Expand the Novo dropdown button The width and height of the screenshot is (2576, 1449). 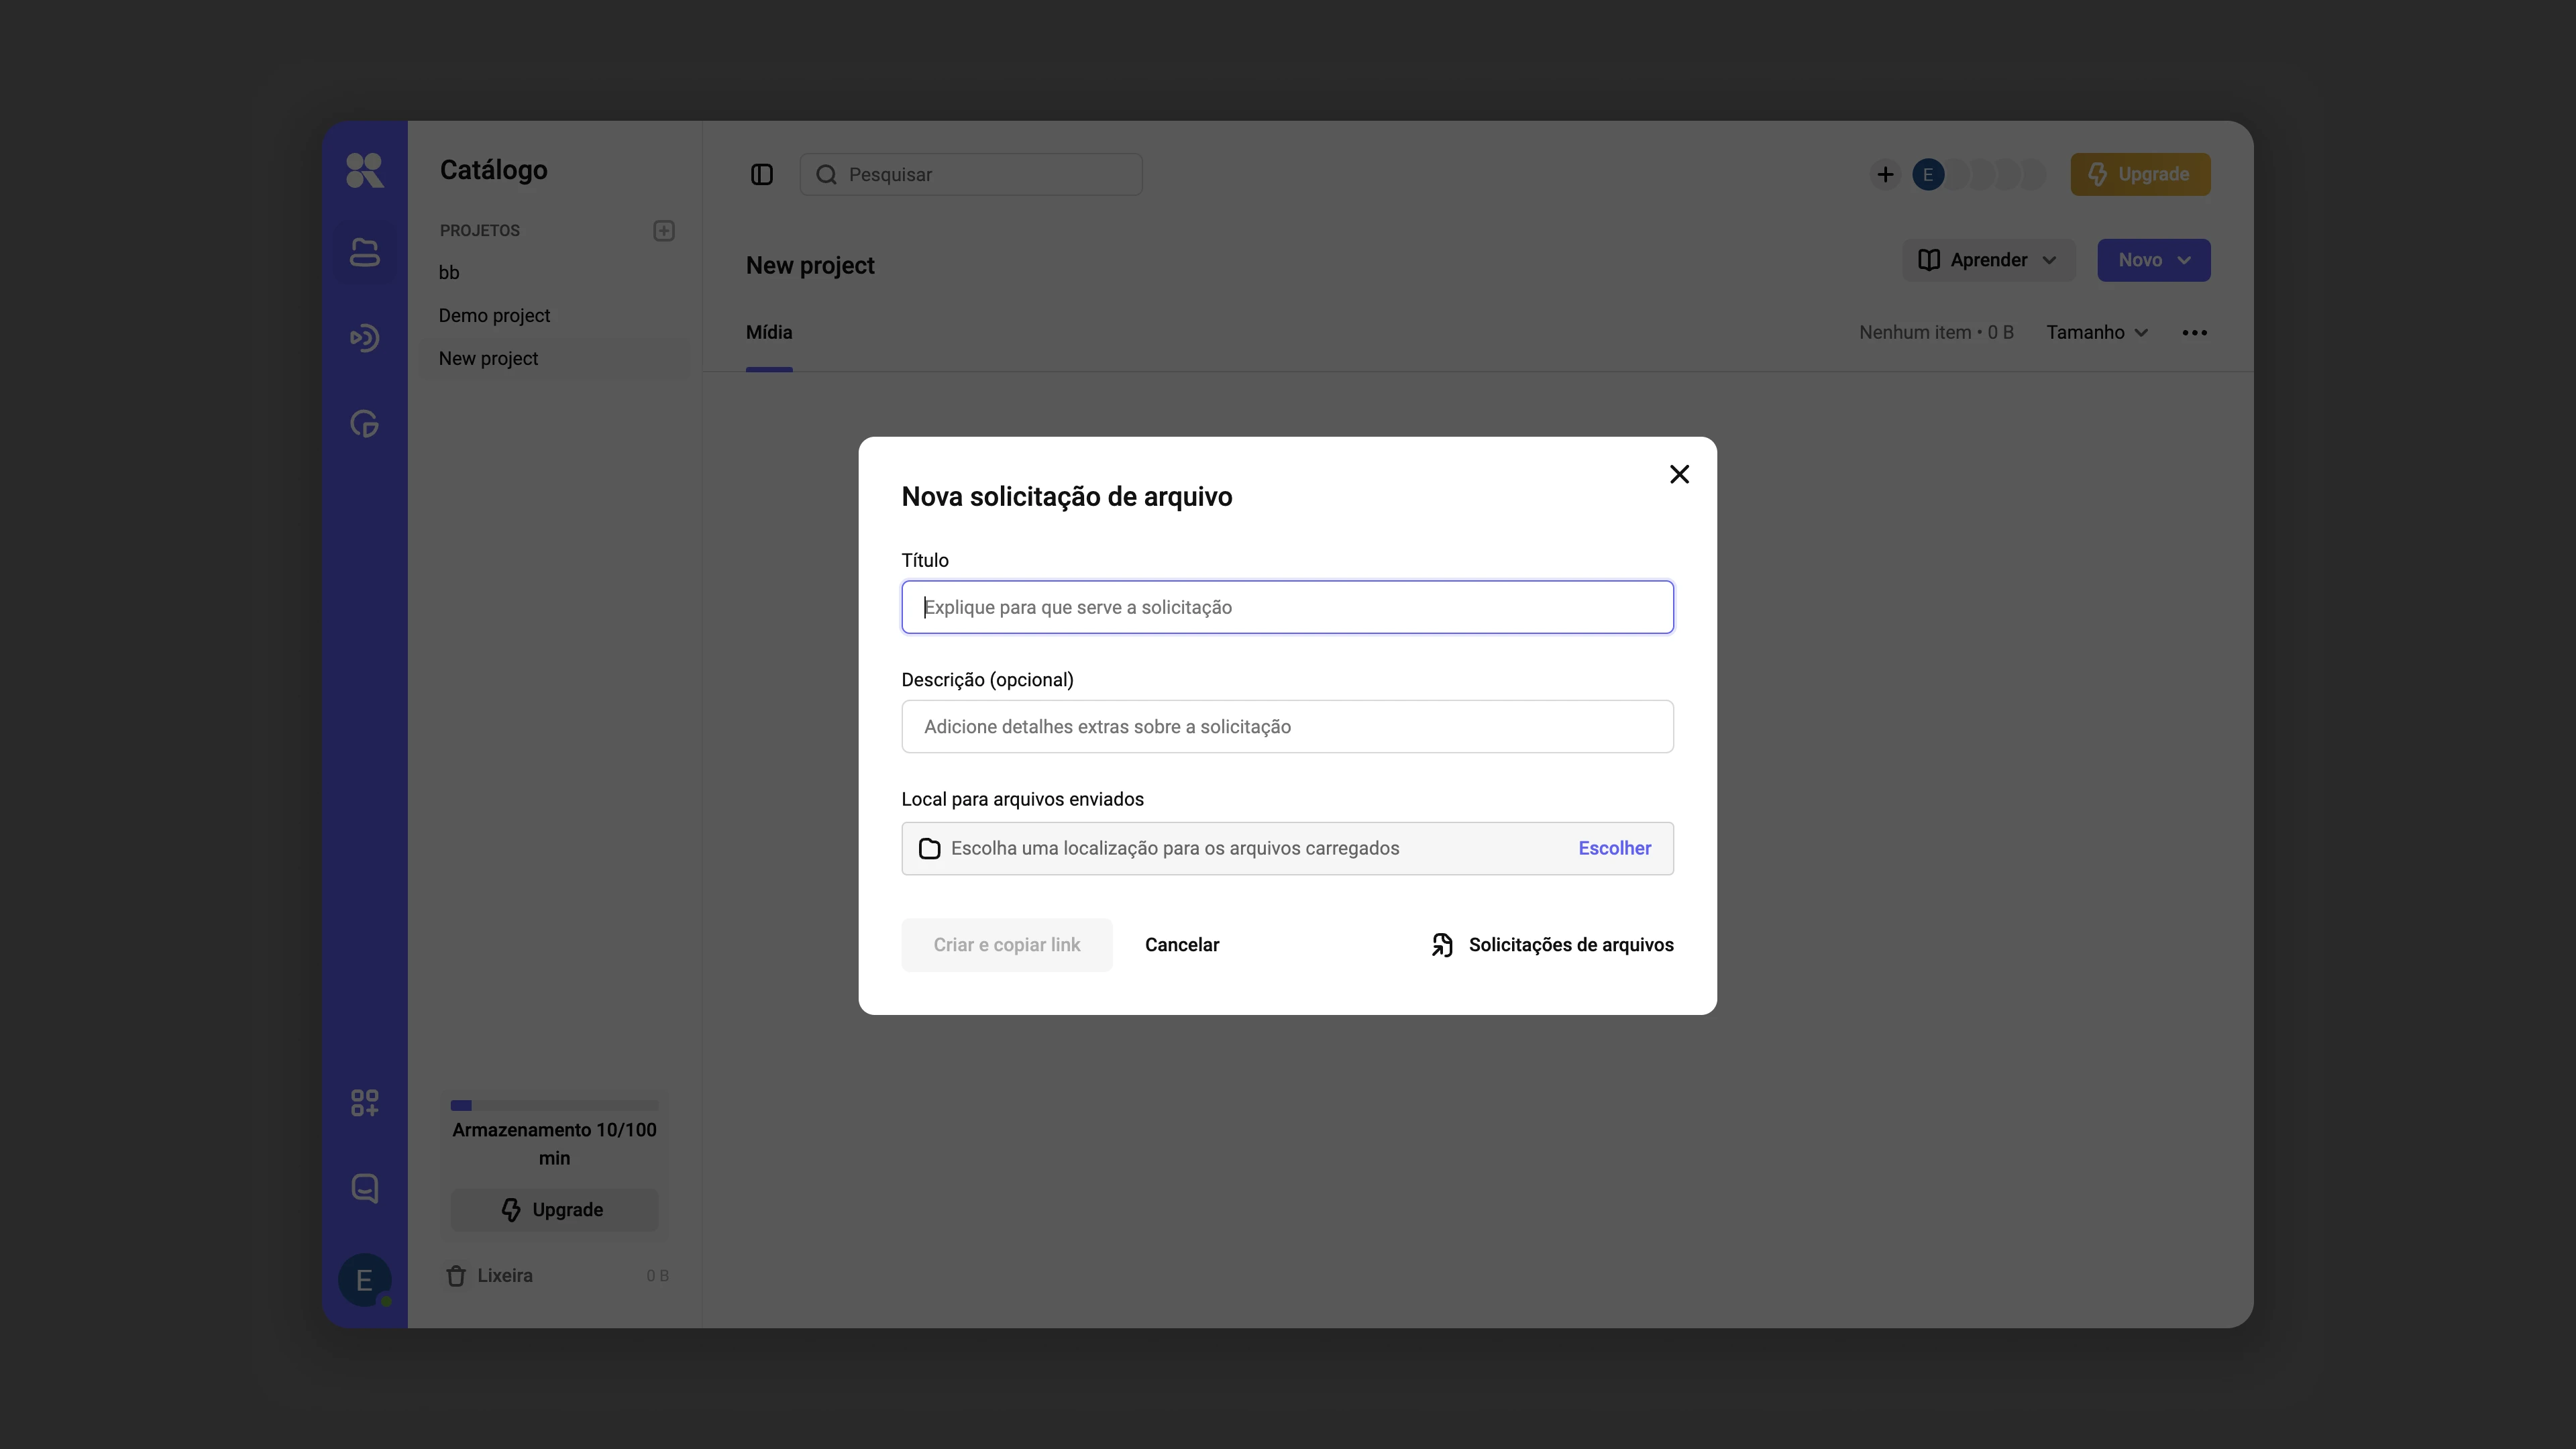pos(2154,260)
